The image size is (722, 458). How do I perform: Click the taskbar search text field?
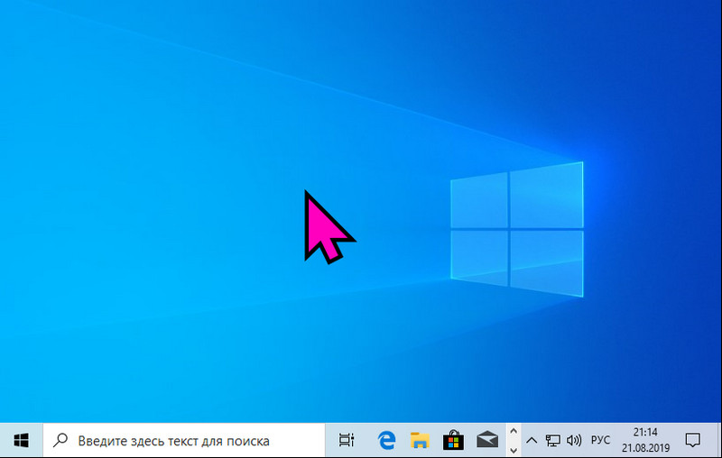(184, 441)
